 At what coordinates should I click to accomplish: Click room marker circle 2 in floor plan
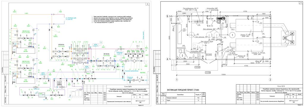(x=182, y=55)
